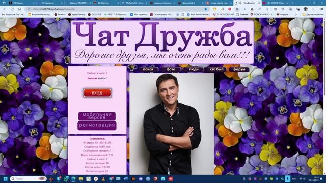326x183 pixels.
Task: Click the browser Back arrow
Action: [x=5, y=9]
